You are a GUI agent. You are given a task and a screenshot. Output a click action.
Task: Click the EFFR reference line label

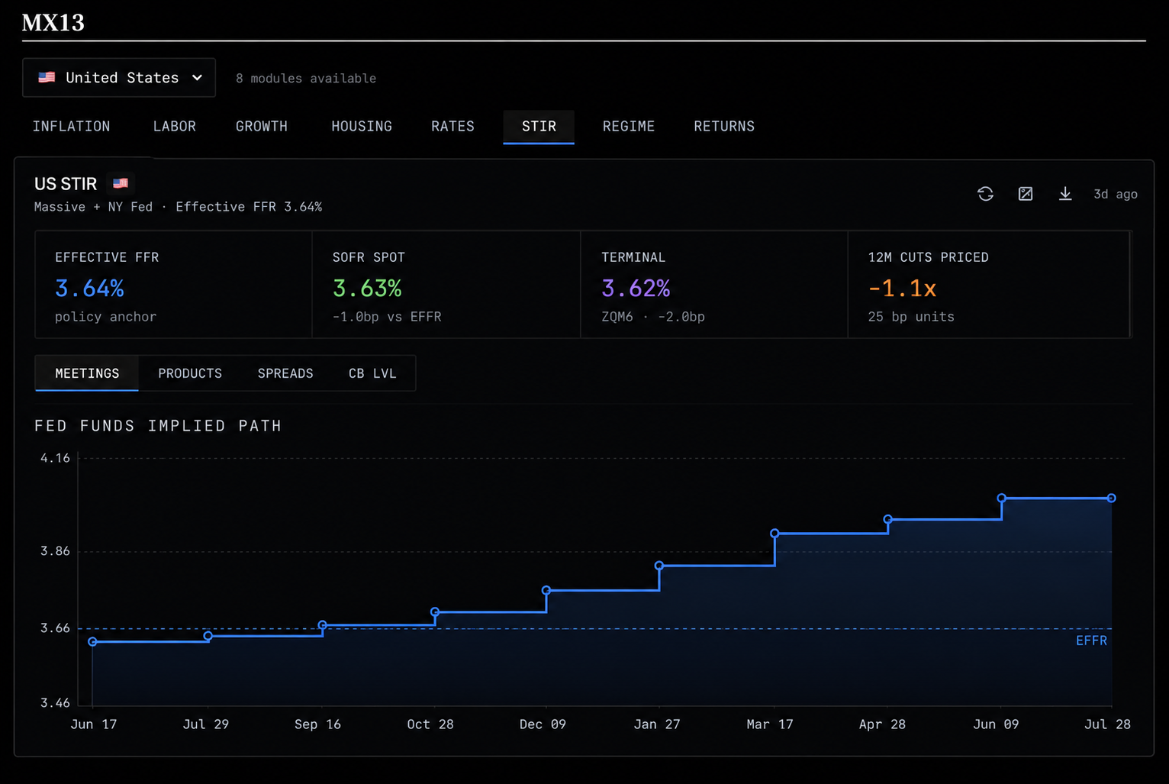[x=1091, y=640]
